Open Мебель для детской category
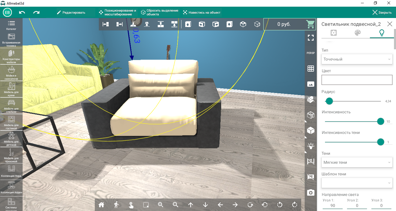The width and height of the screenshot is (396, 211). [x=11, y=139]
